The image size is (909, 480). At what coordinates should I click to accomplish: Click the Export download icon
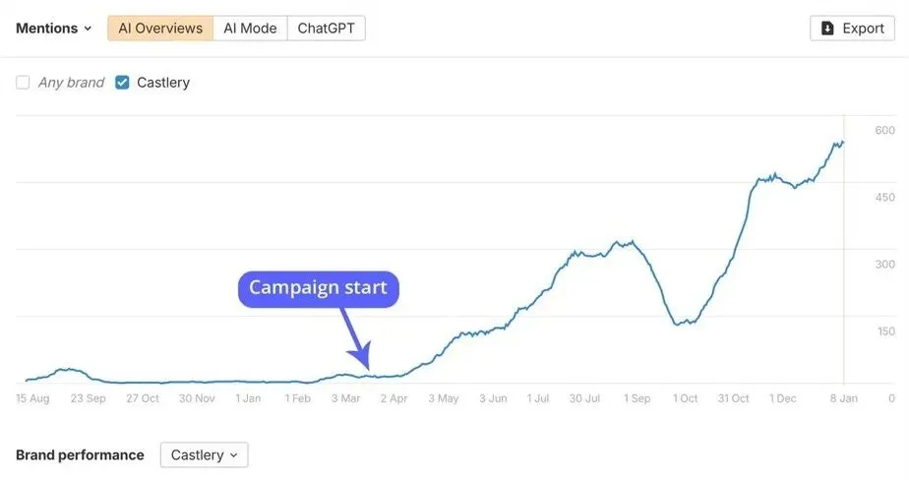[x=827, y=29]
